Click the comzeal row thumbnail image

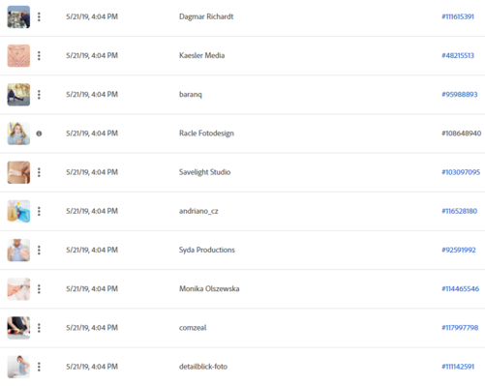click(x=18, y=328)
